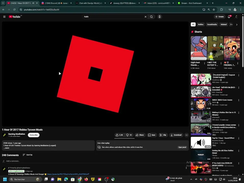Bookmark this page with the star
The image size is (244, 183).
click(214, 9)
